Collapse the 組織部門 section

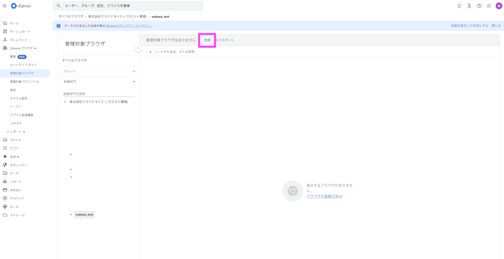tap(134, 81)
